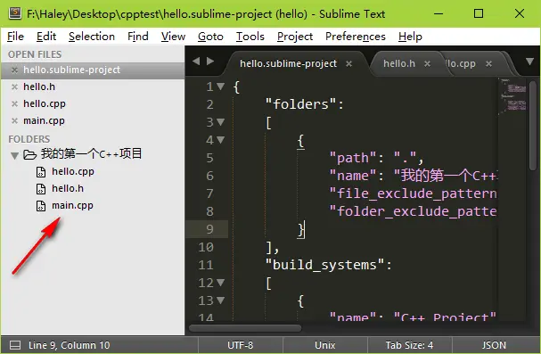Switch to the partially visible hello.cpp tab
This screenshot has height=354, width=541.
(462, 63)
